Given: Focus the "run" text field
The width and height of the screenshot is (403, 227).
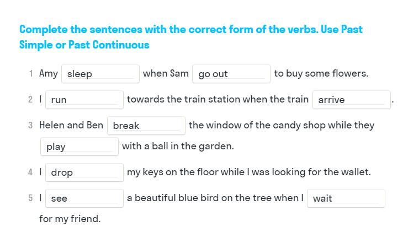Looking at the screenshot, I should 84,100.
